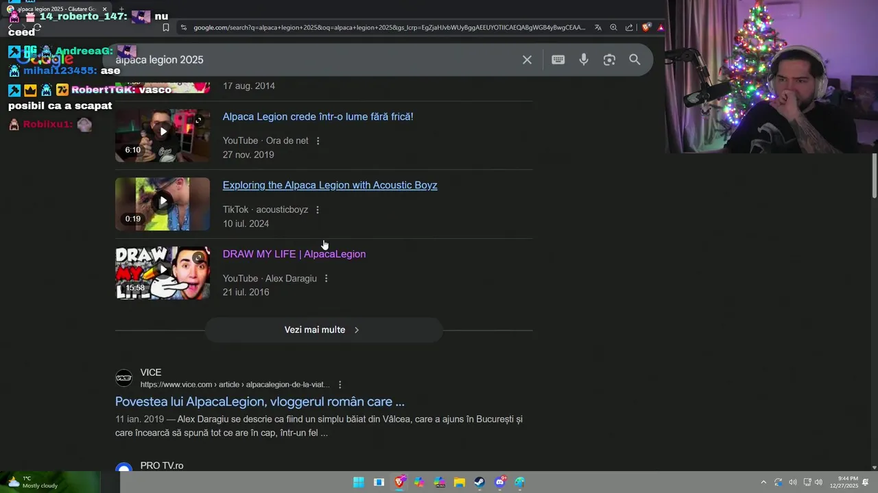The width and height of the screenshot is (878, 493).
Task: Click the 'YouTube · Alex Daragiu' source text
Action: click(270, 279)
